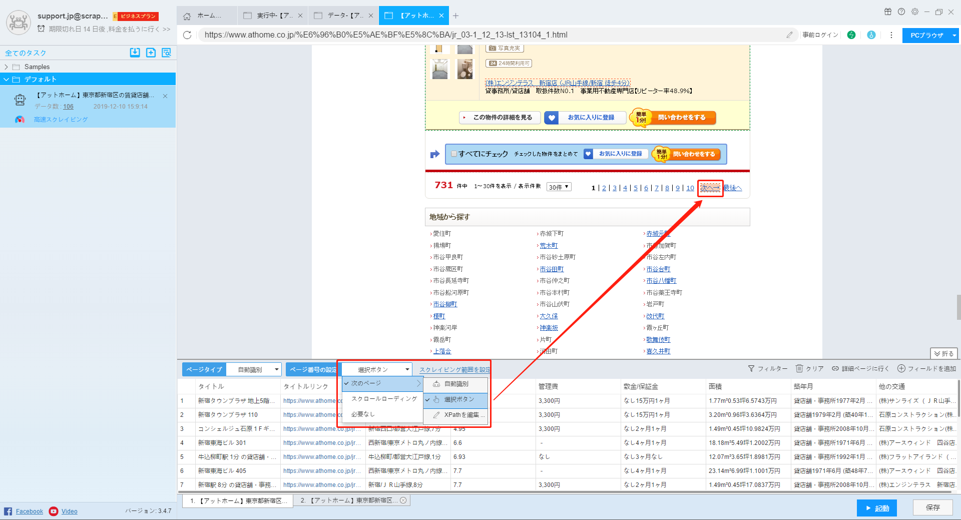Click the plus icon of フィールドを追加

(901, 368)
